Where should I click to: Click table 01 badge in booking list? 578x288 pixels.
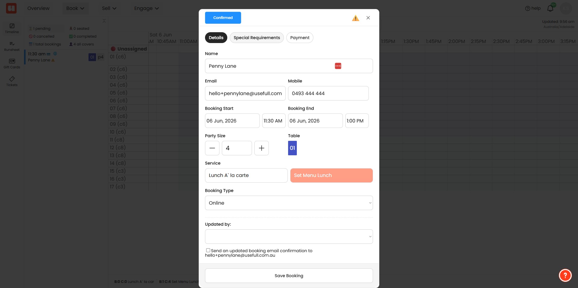pos(92,57)
